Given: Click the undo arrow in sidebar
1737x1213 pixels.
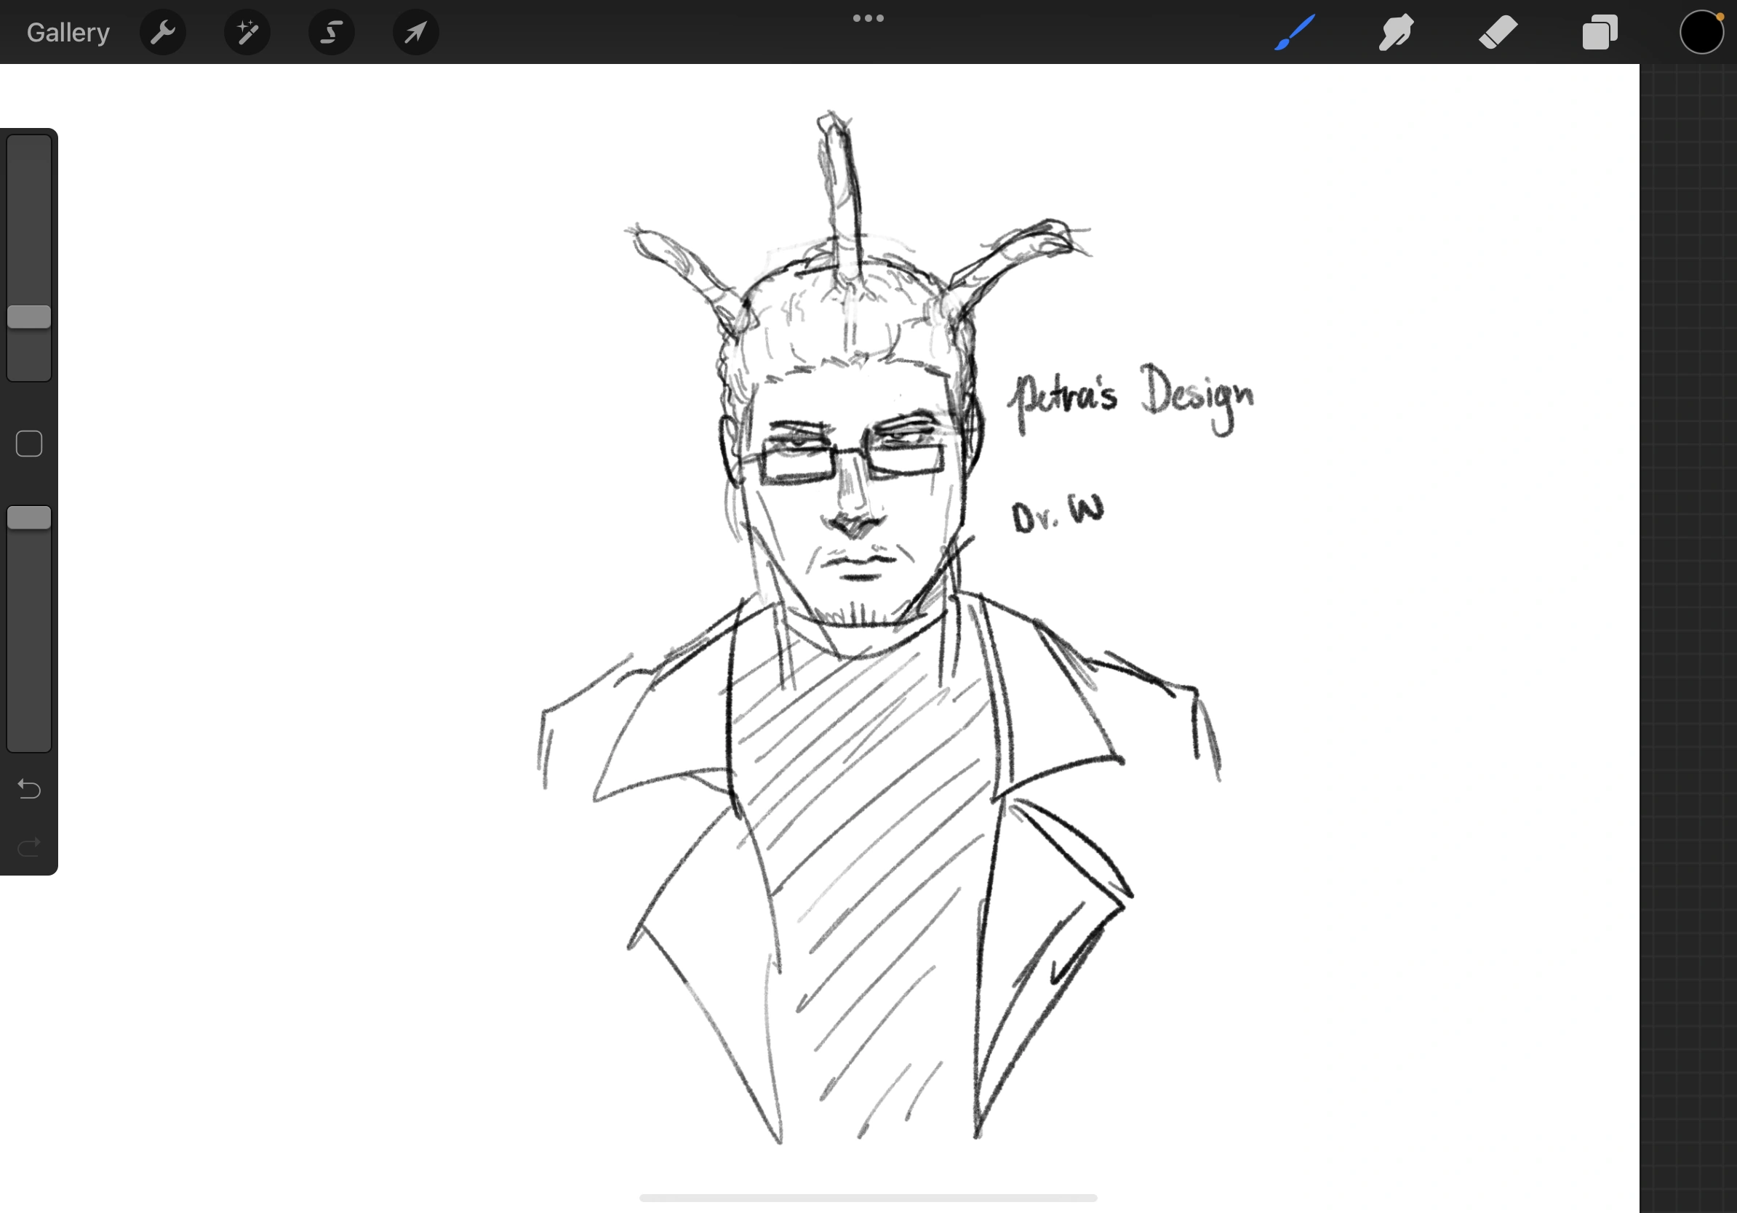Looking at the screenshot, I should pos(29,790).
